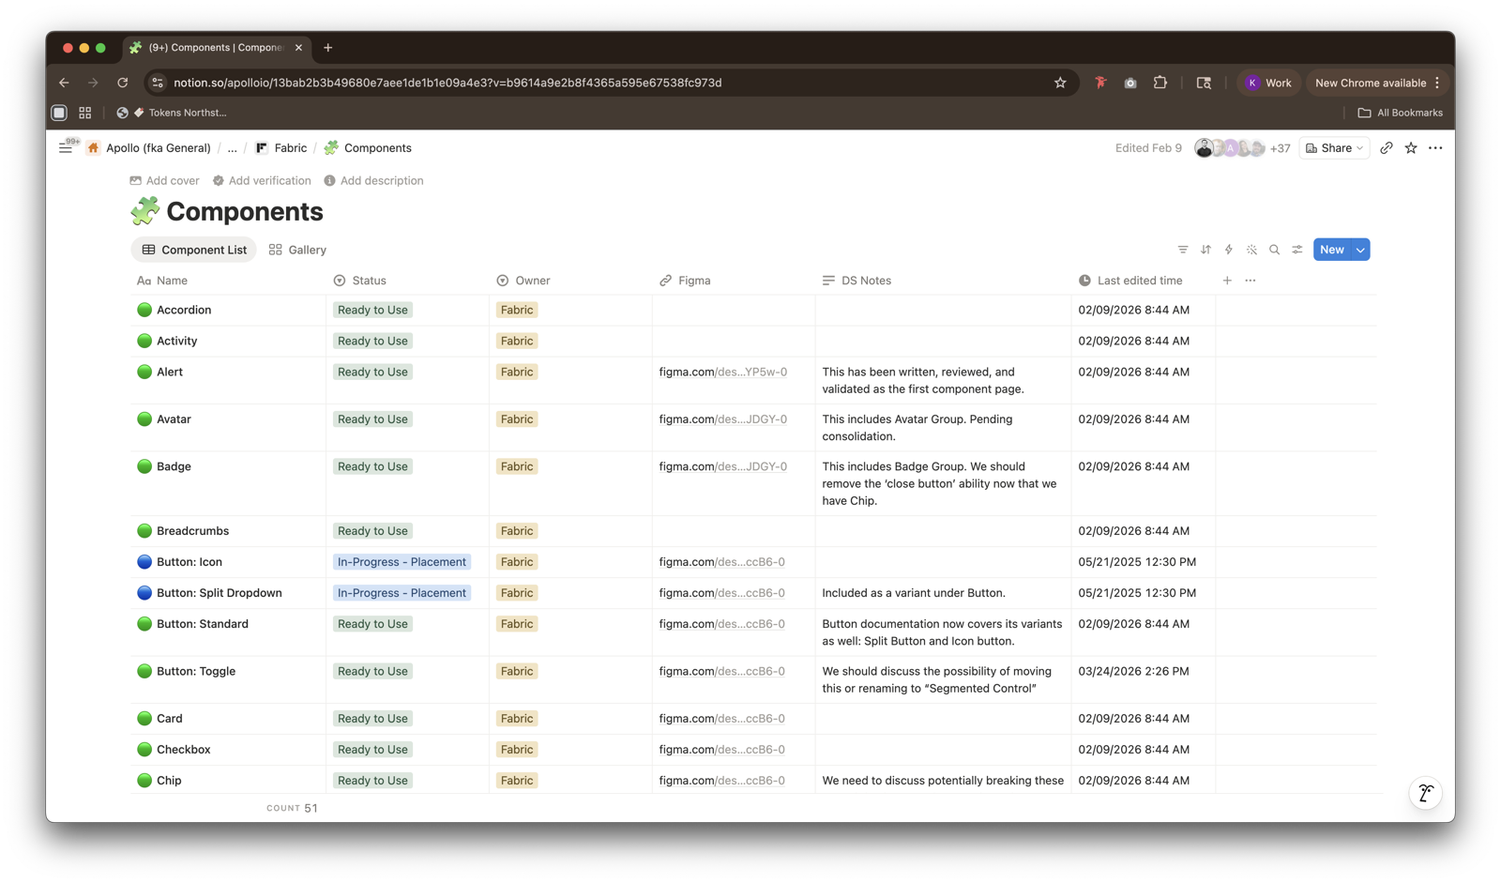Open Apollo (fka General) breadcrumb

149,148
